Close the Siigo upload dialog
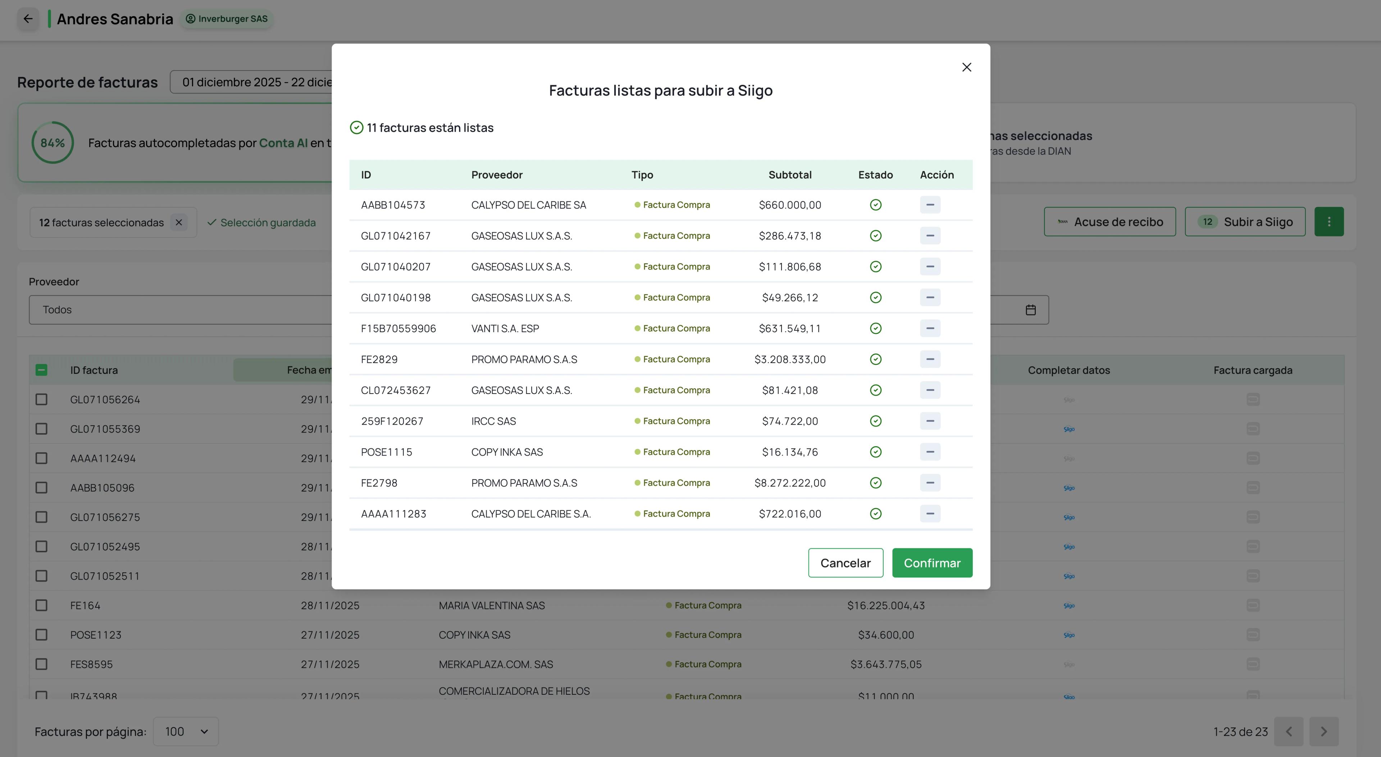 point(966,67)
